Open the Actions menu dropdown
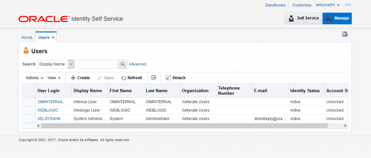 point(34,78)
